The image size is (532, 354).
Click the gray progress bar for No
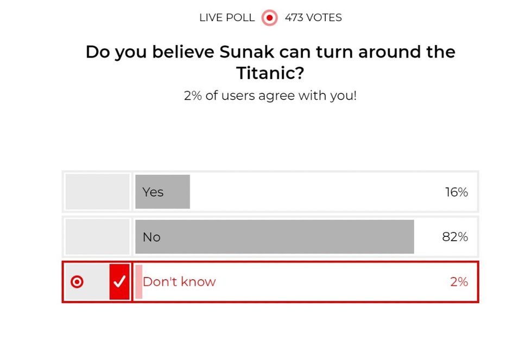(274, 236)
